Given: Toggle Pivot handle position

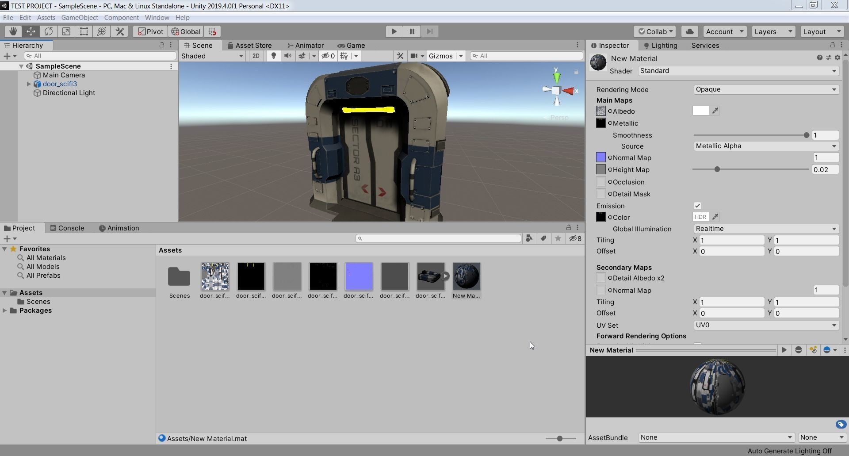Looking at the screenshot, I should [150, 31].
